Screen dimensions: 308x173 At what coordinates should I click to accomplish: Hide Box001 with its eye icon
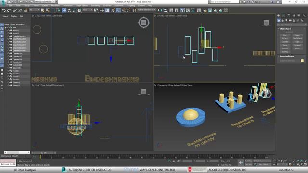9,30
